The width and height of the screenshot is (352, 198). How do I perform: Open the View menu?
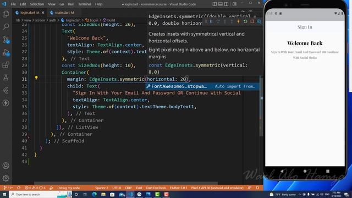tap(51, 4)
